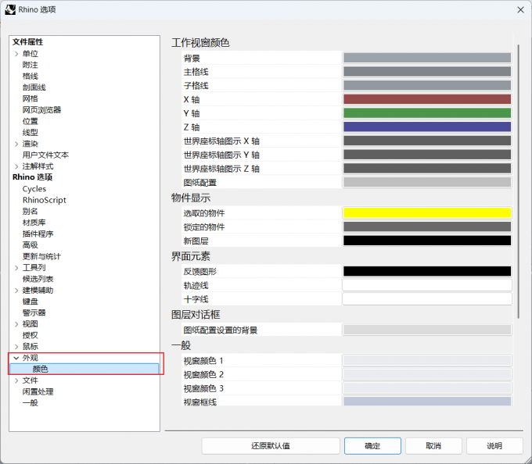Select 更新与统计 in the tree
The height and width of the screenshot is (464, 532).
pos(41,256)
